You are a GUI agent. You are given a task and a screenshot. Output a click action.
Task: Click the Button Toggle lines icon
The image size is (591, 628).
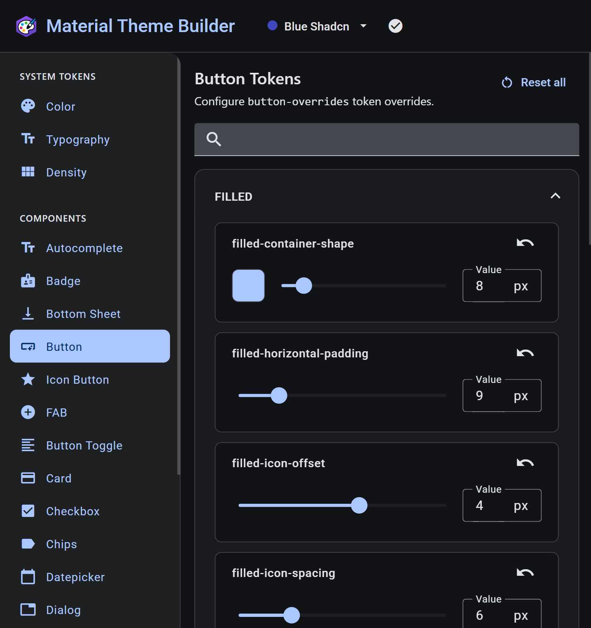point(28,445)
